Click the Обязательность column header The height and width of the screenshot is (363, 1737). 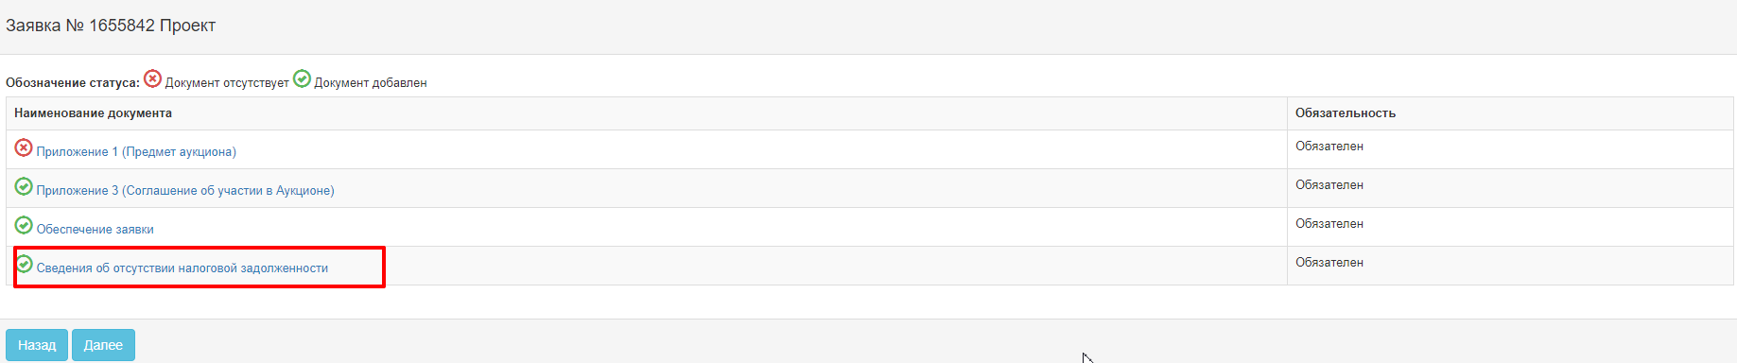[1346, 113]
